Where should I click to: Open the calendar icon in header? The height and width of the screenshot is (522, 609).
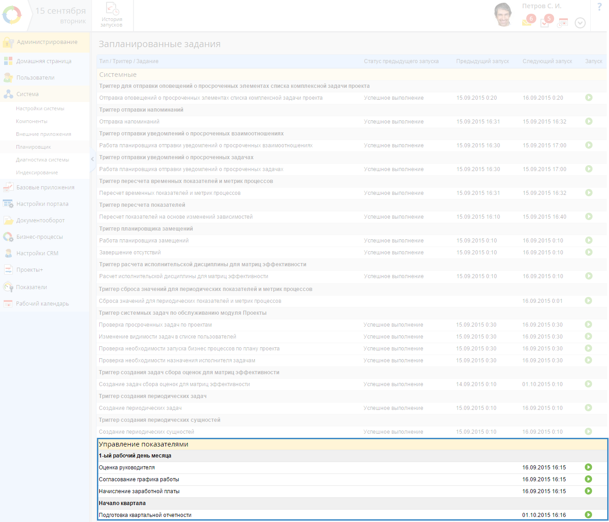(563, 22)
